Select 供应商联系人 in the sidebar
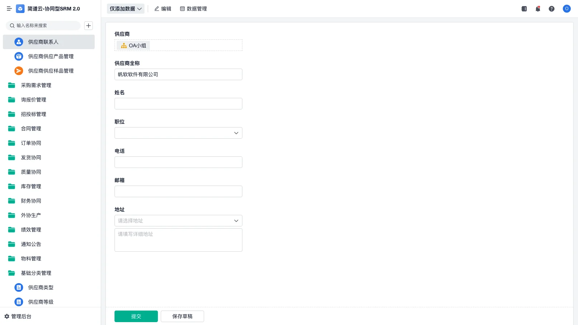Viewport: 578px width, 325px height. coord(49,42)
